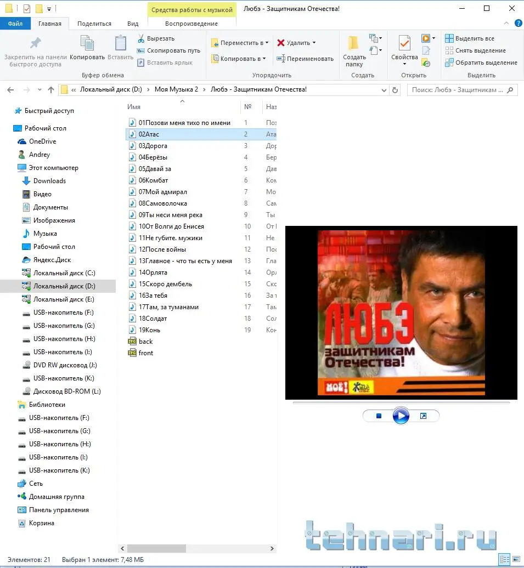Click the search field for Любэ folder
The height and width of the screenshot is (568, 524).
(x=457, y=90)
